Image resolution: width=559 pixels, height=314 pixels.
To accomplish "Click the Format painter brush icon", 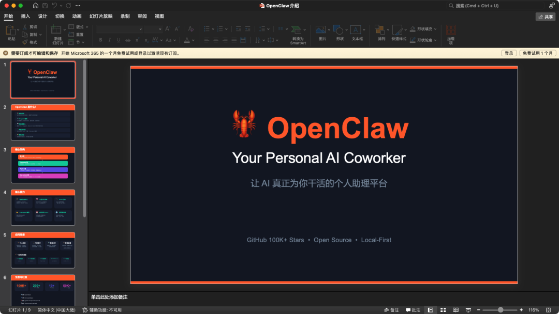I will click(25, 42).
